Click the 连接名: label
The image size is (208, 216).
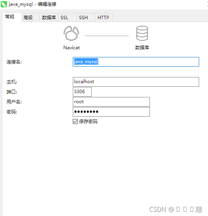(14, 62)
